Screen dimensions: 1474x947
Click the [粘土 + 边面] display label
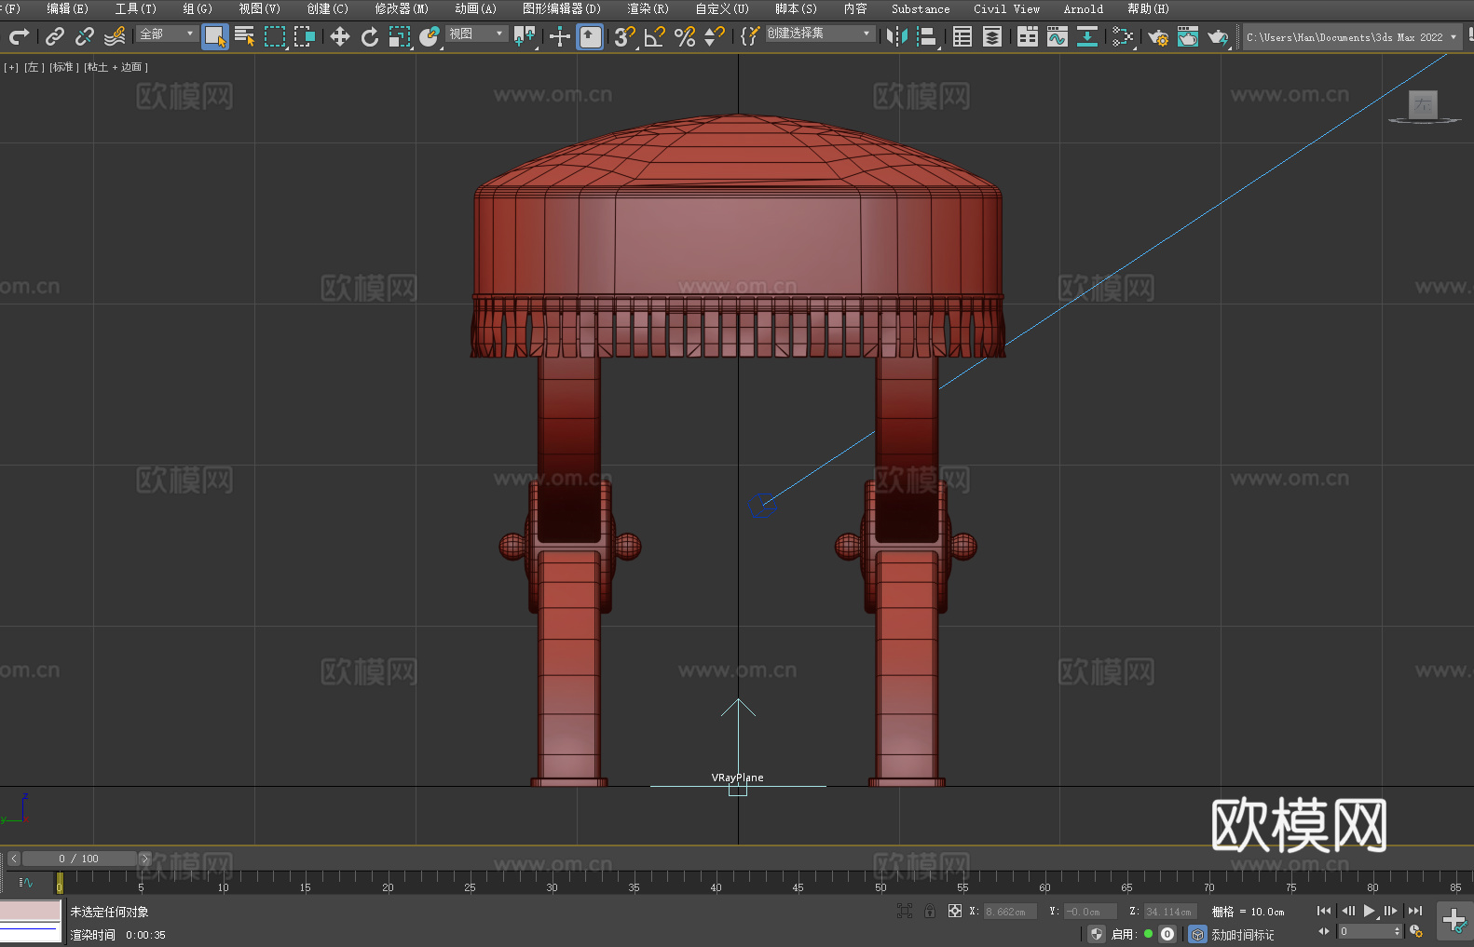coord(116,67)
